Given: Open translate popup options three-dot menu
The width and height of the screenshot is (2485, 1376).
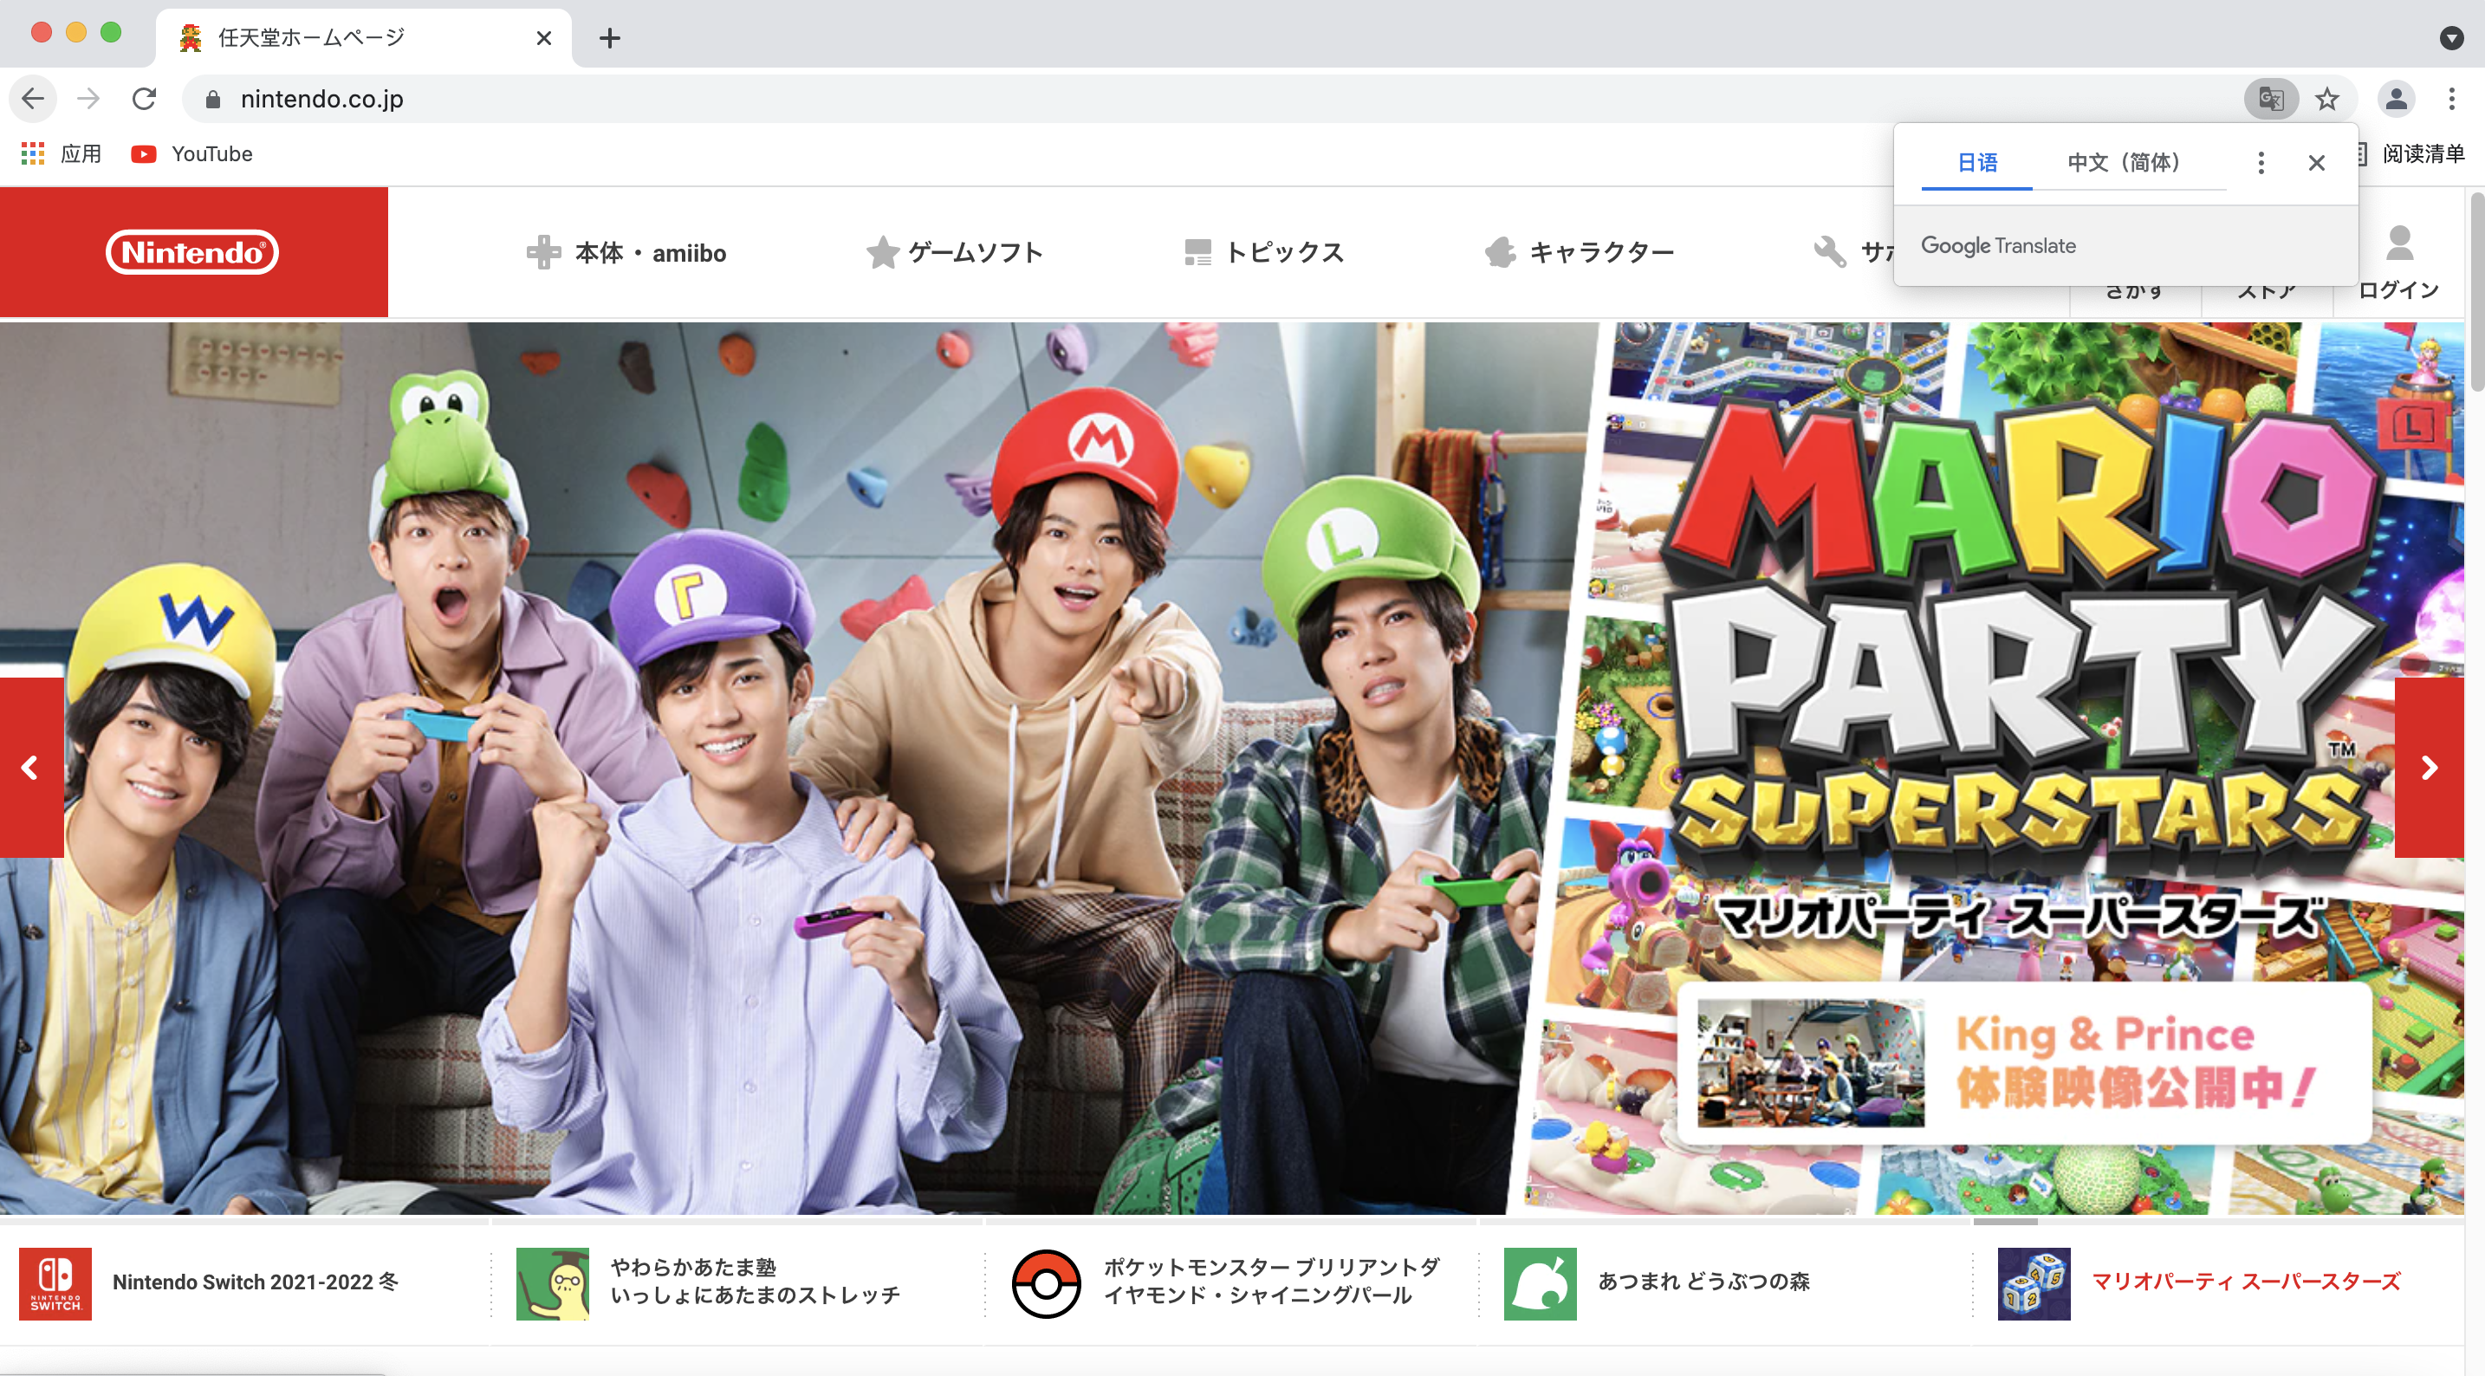Looking at the screenshot, I should (2261, 162).
